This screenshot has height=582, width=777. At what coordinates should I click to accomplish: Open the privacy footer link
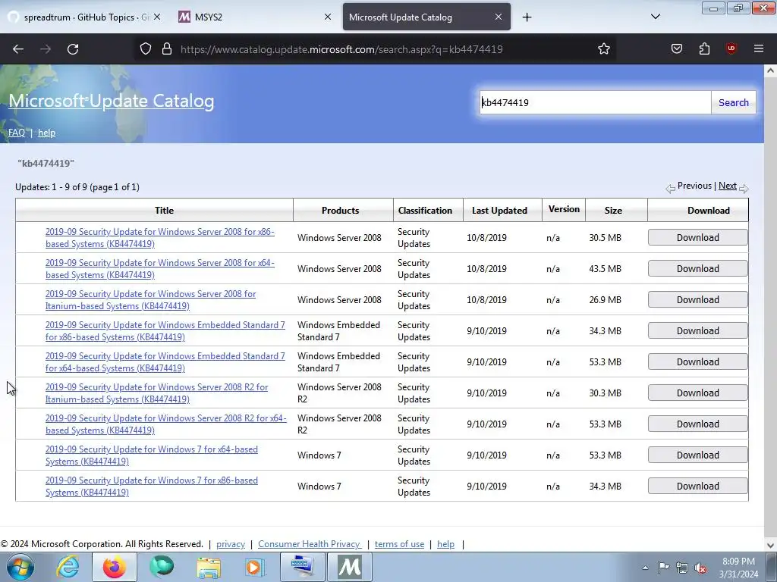pyautogui.click(x=231, y=544)
